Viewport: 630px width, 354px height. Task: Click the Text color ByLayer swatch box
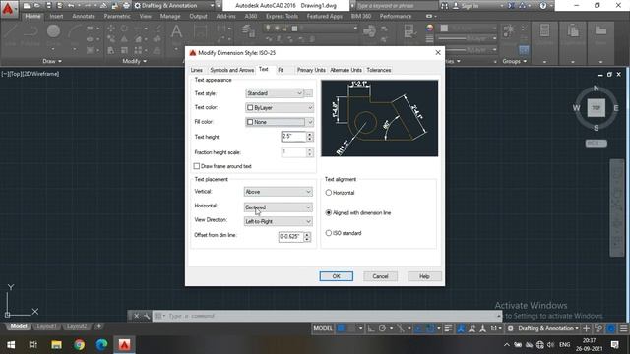[x=250, y=108]
